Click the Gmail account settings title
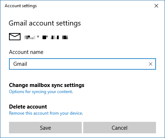This screenshot has width=165, height=138. [45, 23]
